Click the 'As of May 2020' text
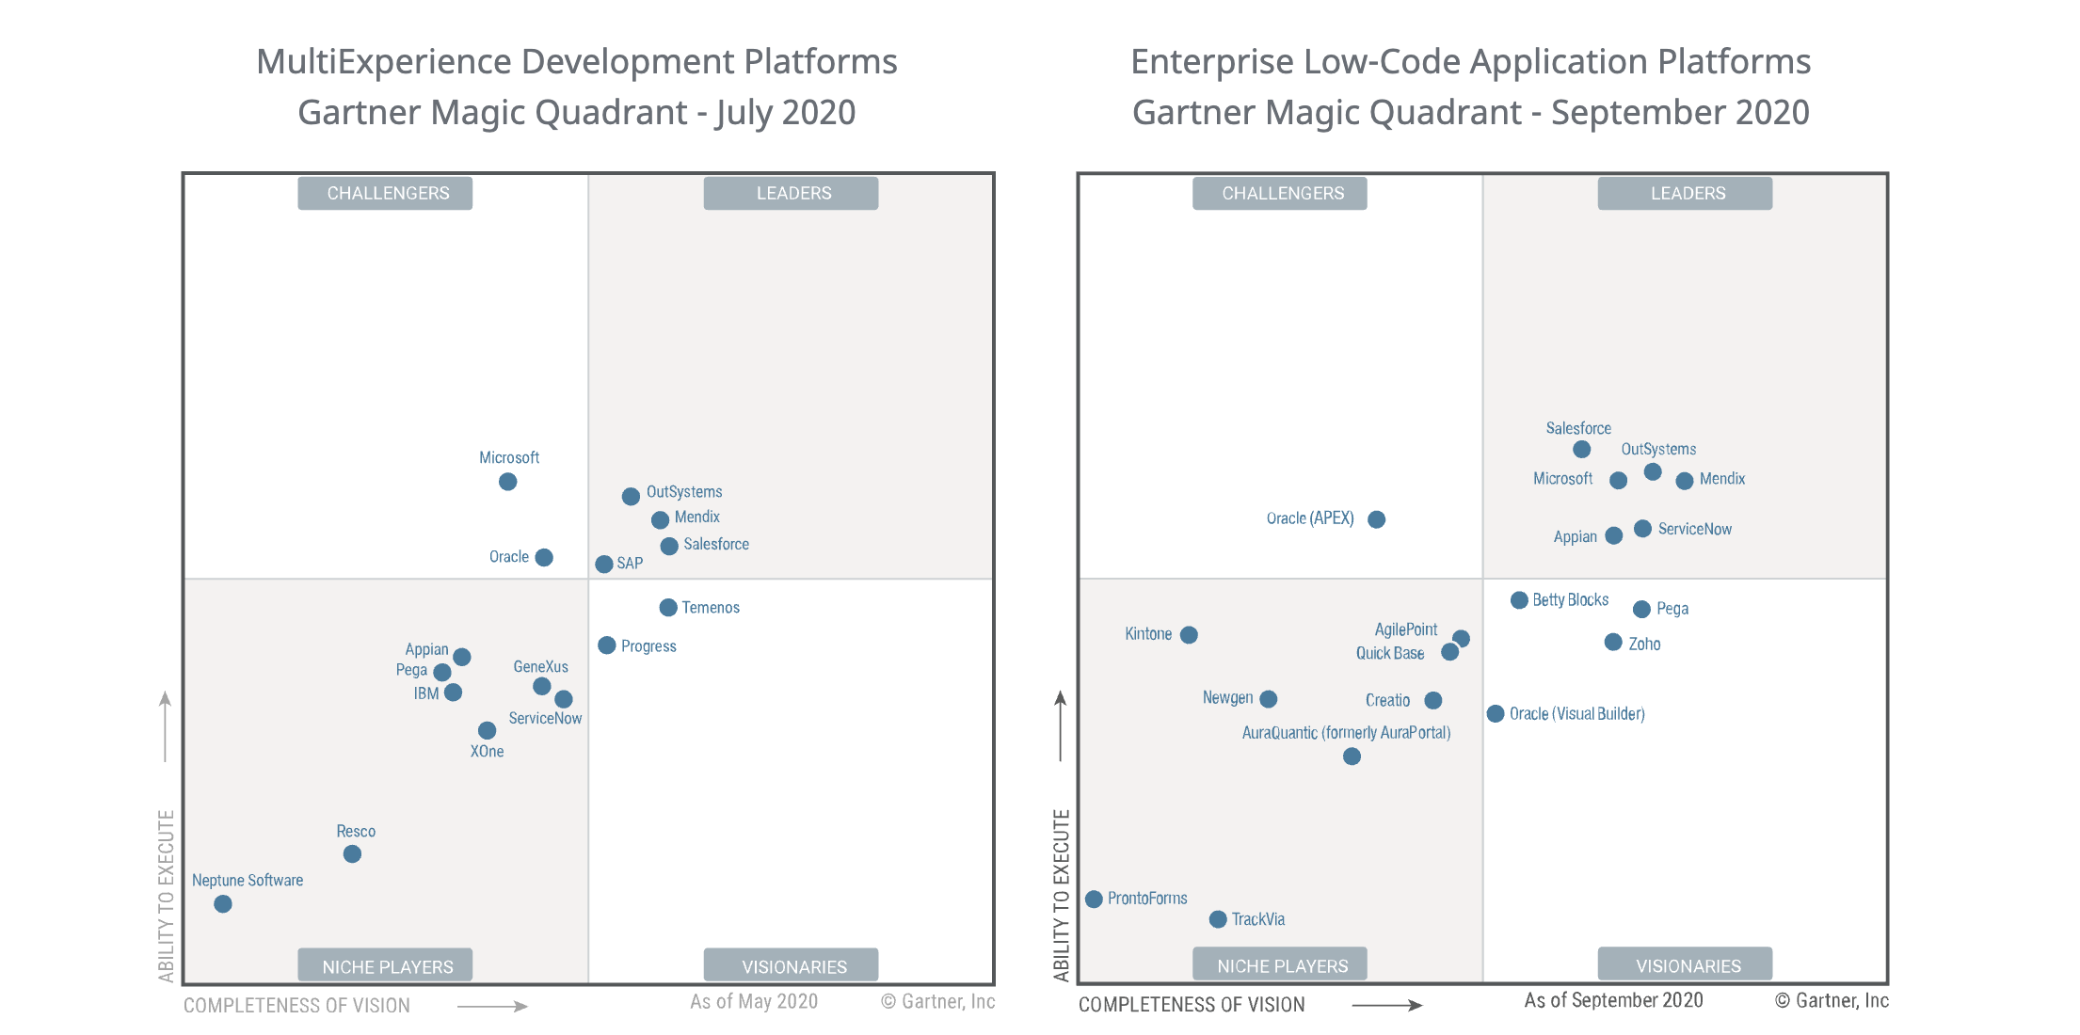2080x1035 pixels. tap(754, 1001)
